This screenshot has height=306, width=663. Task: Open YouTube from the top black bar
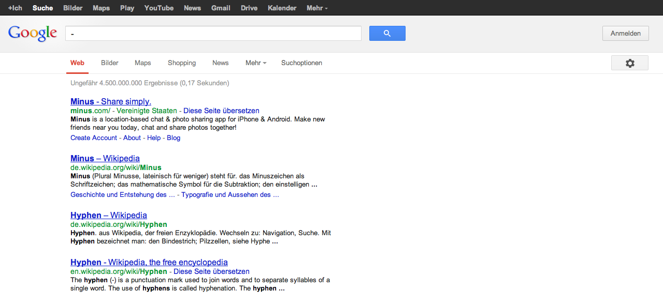(x=158, y=8)
